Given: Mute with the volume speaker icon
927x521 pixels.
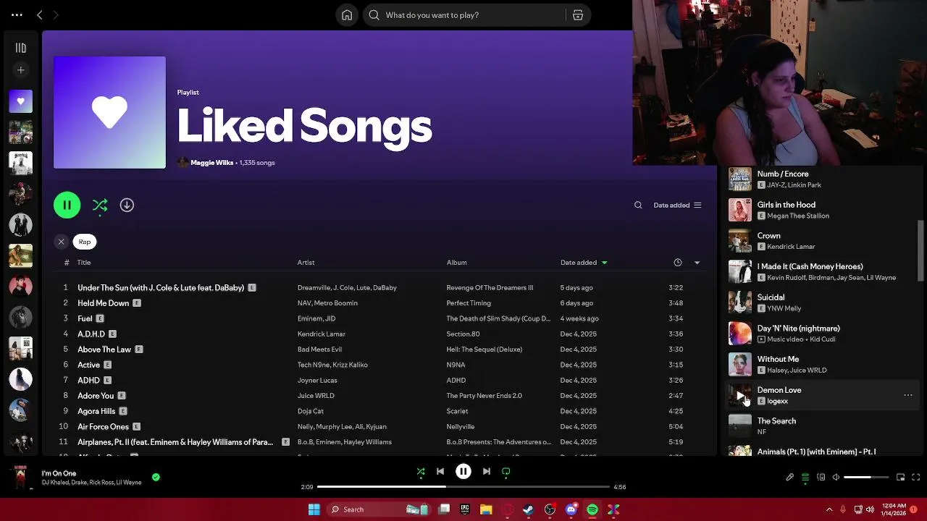Looking at the screenshot, I should 836,478.
